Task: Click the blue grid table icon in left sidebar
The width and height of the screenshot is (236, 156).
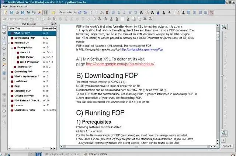Action: pos(4,73)
